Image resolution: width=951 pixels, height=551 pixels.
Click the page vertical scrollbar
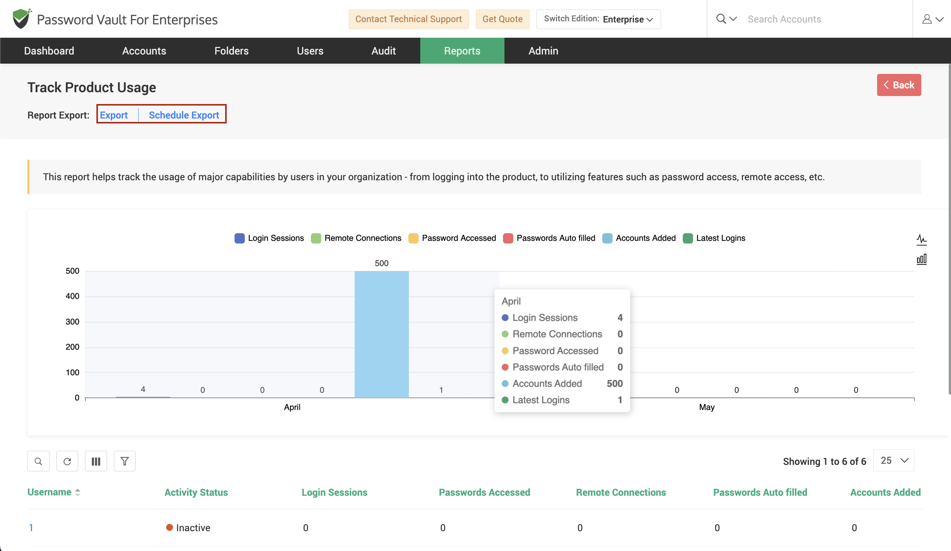click(949, 229)
